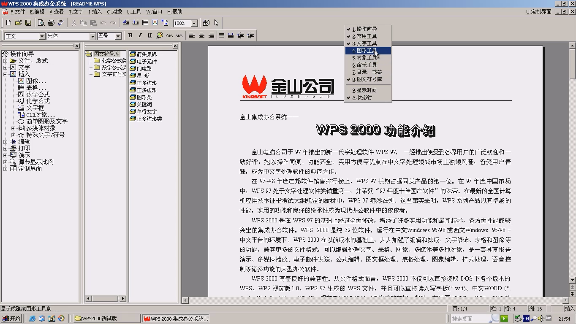Align text to the right

(x=211, y=35)
